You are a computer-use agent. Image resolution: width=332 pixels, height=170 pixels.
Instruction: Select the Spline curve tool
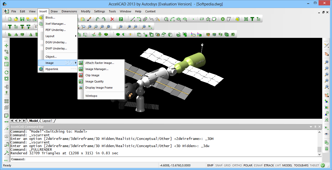coord(151,19)
